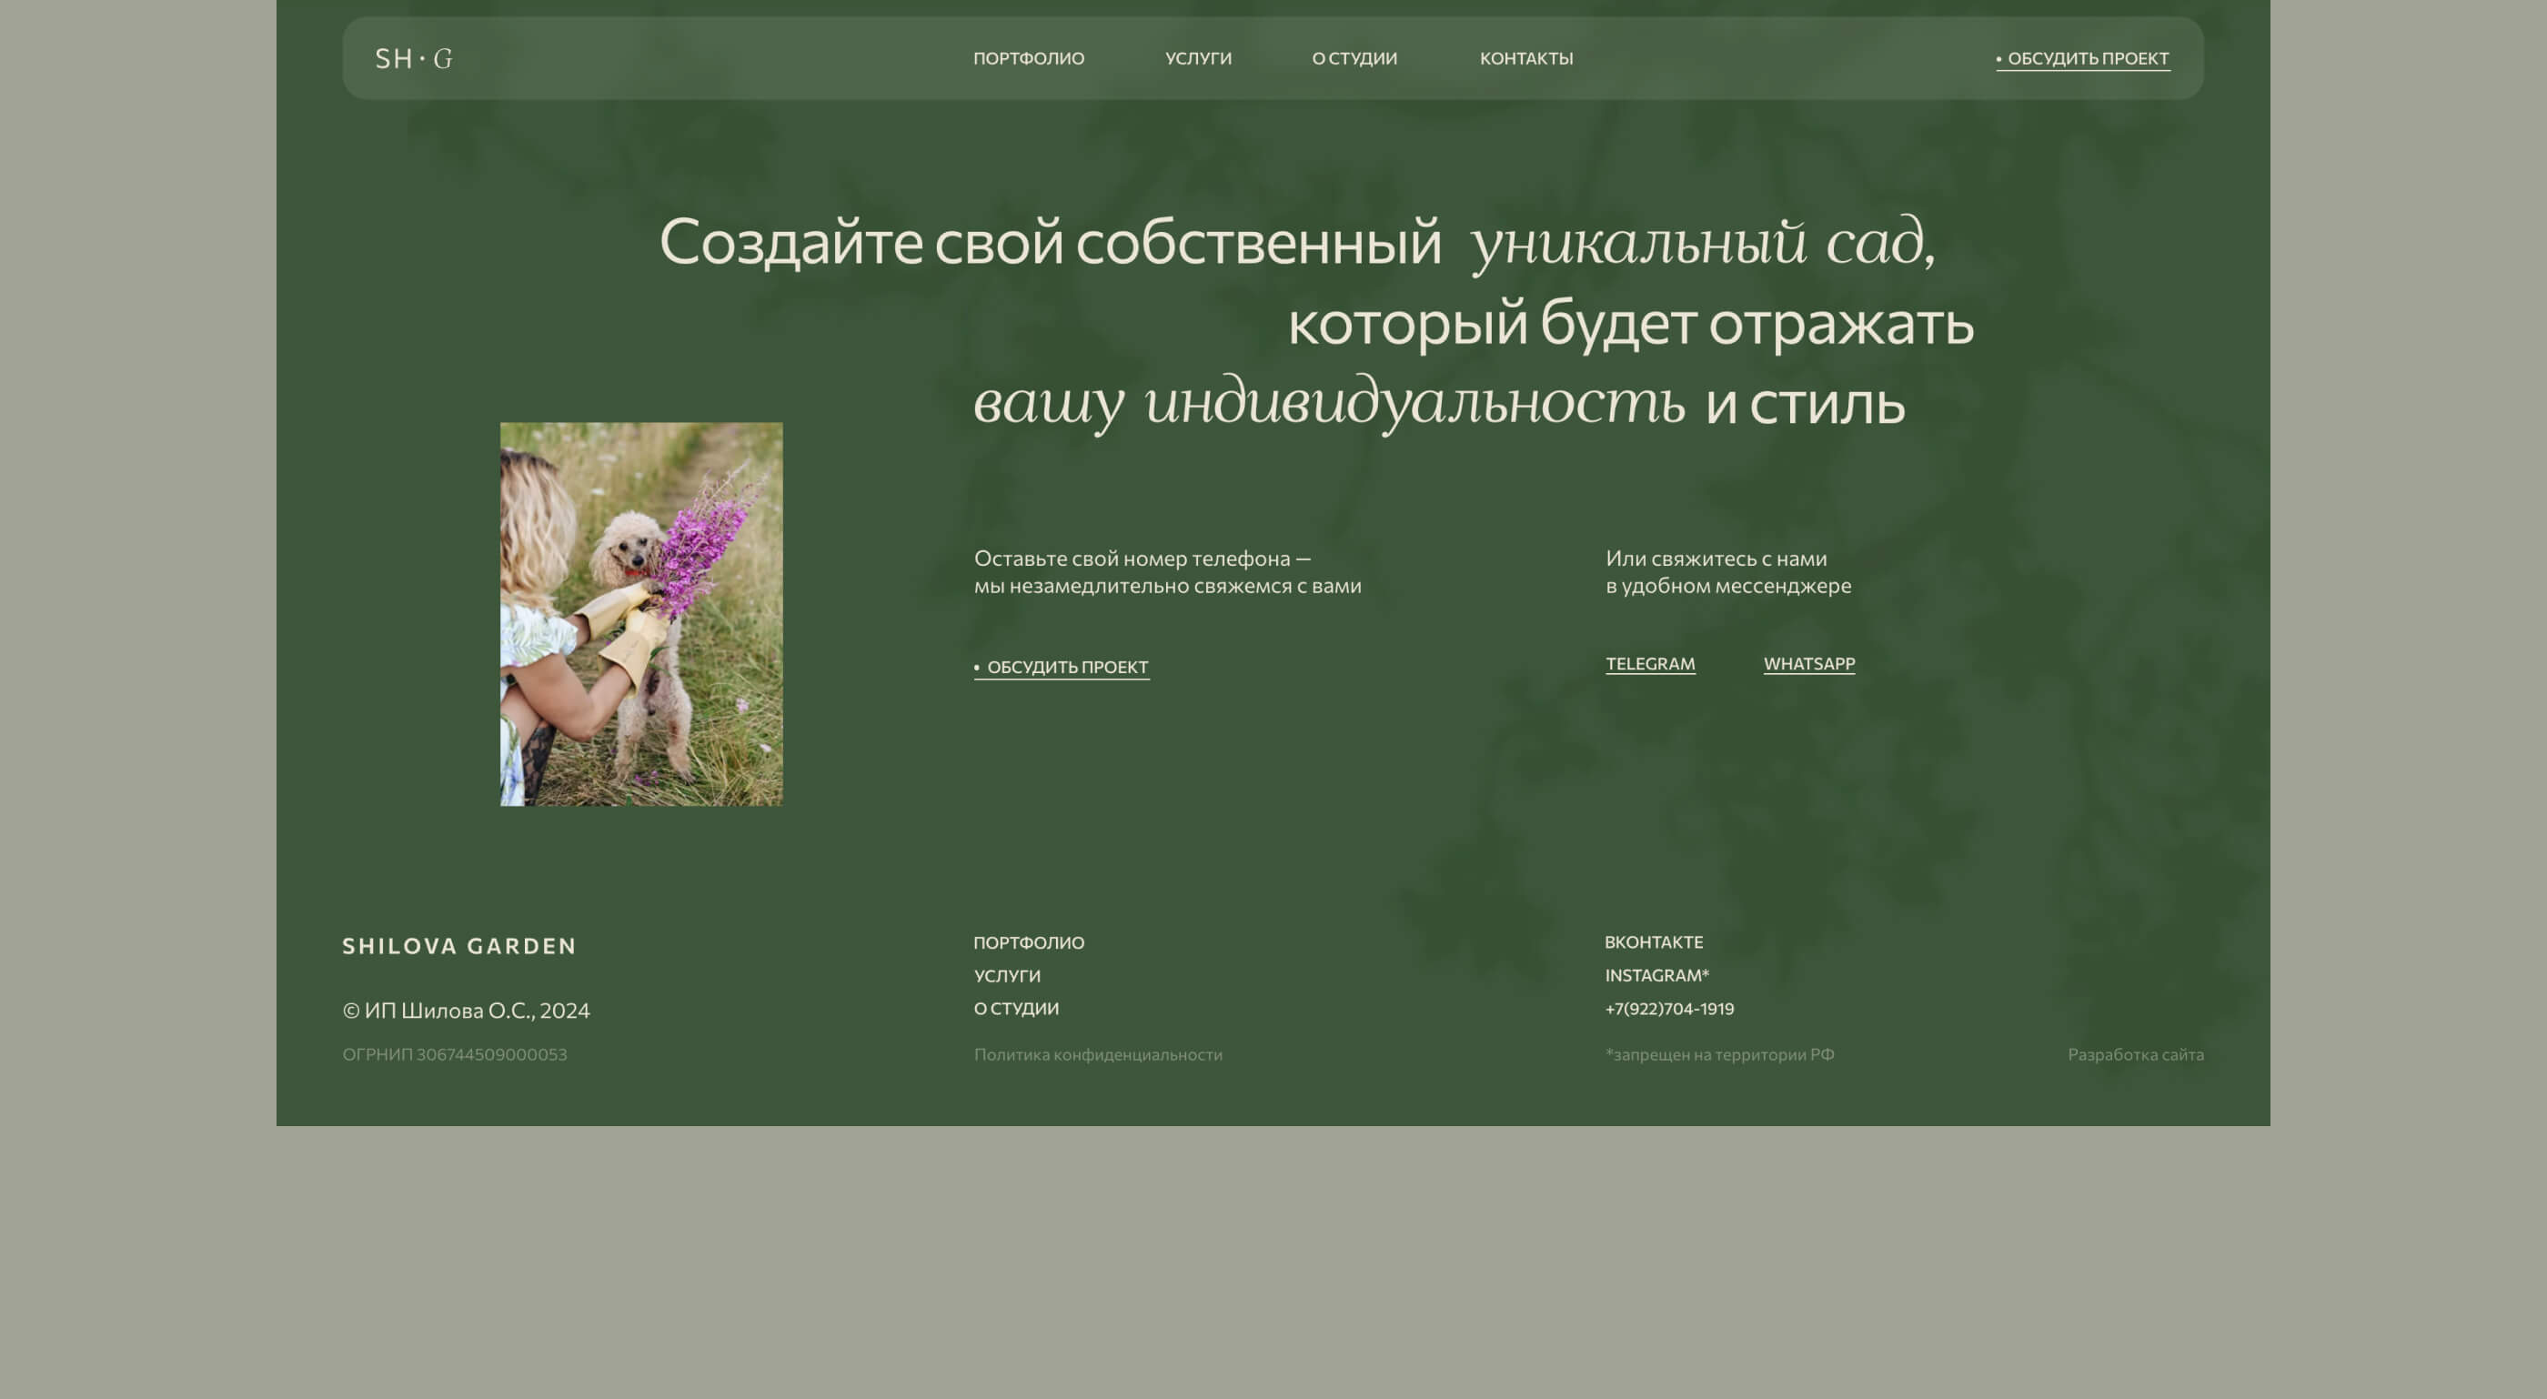Image resolution: width=2547 pixels, height=1399 pixels.
Task: Call the +7(922)704-1919 phone number link
Action: (1669, 1009)
